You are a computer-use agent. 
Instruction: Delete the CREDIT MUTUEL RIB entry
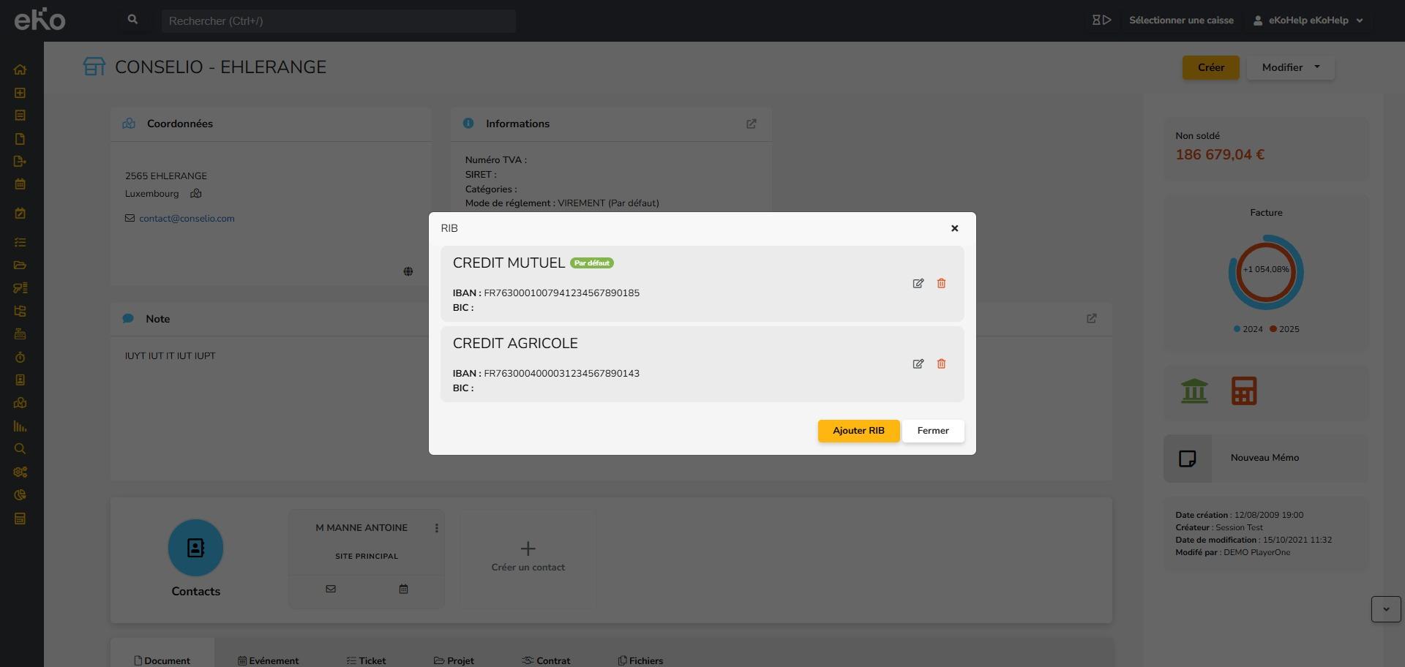coord(941,284)
